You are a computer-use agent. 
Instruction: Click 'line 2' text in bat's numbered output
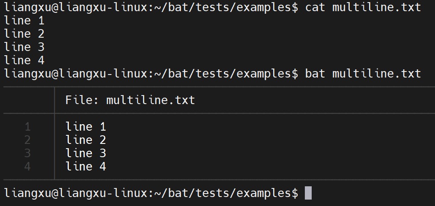[86, 140]
